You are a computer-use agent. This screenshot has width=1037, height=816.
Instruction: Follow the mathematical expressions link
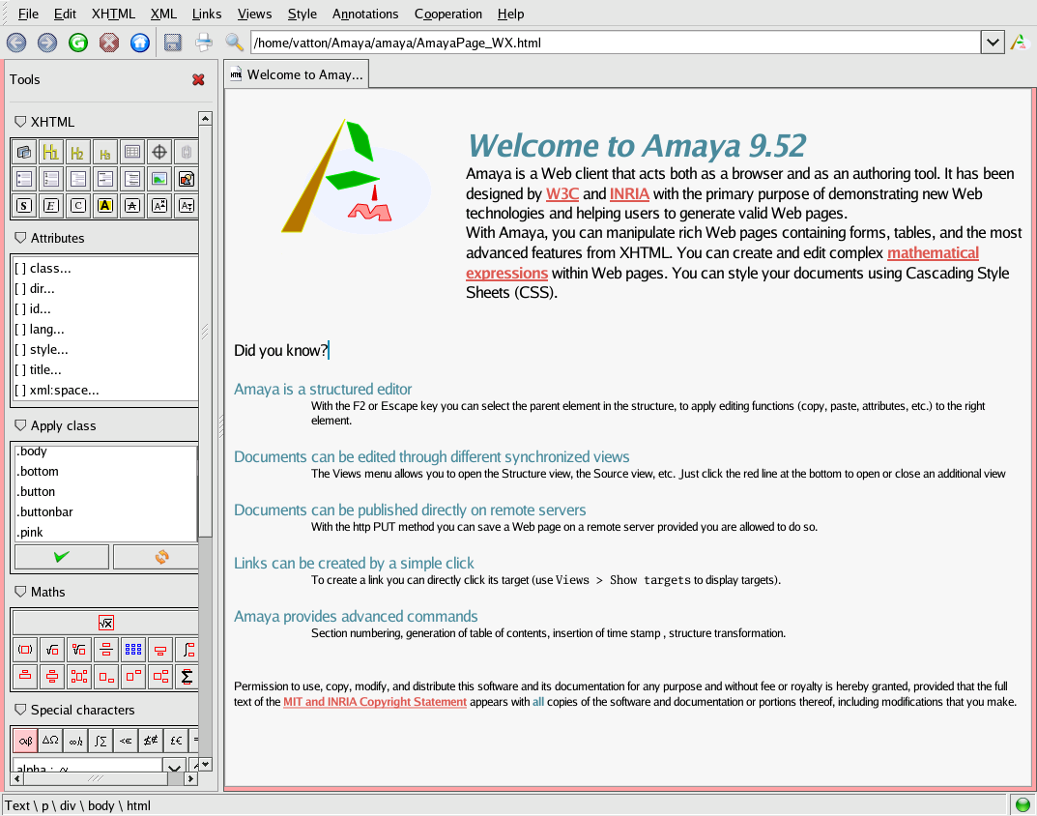(x=933, y=253)
